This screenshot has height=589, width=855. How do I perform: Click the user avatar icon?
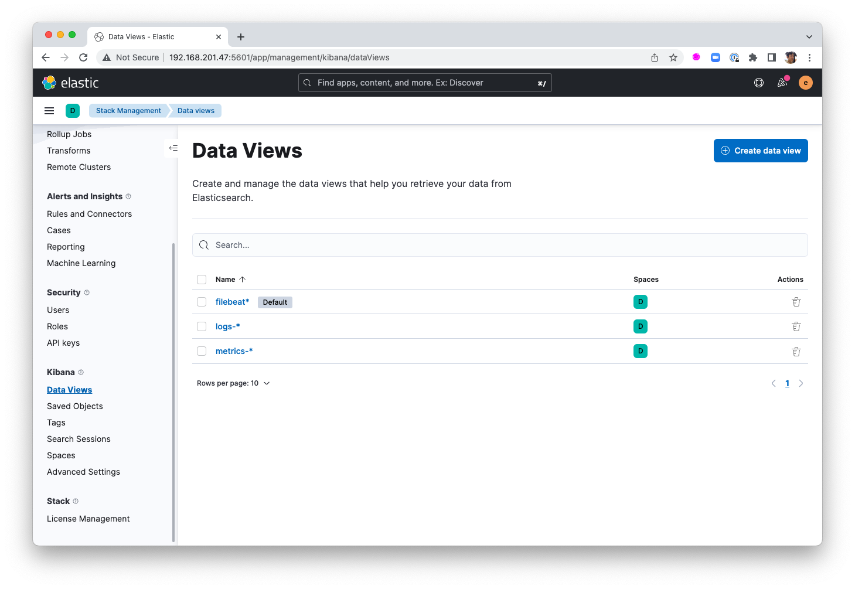(x=806, y=83)
